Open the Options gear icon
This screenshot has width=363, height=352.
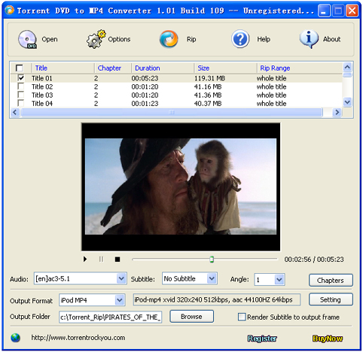[x=96, y=39]
